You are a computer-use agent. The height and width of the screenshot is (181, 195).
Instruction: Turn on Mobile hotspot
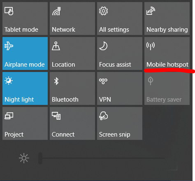click(x=167, y=53)
